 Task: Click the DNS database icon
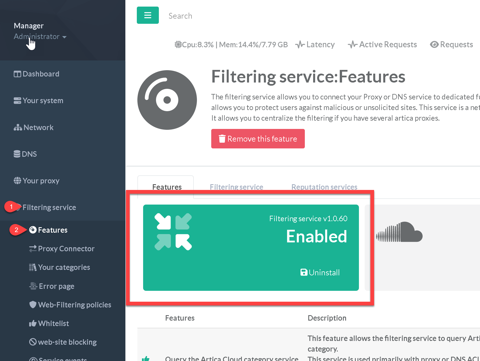point(17,154)
